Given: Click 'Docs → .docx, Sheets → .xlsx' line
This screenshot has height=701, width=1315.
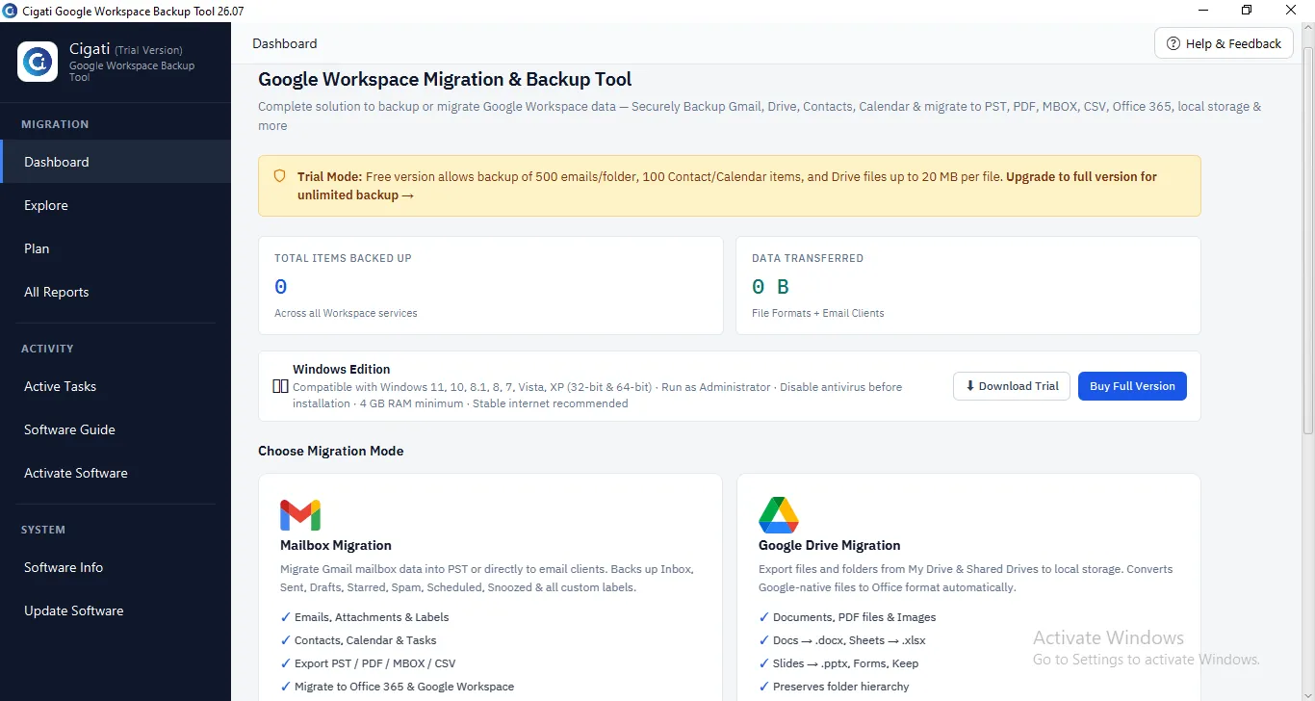Looking at the screenshot, I should tap(842, 640).
